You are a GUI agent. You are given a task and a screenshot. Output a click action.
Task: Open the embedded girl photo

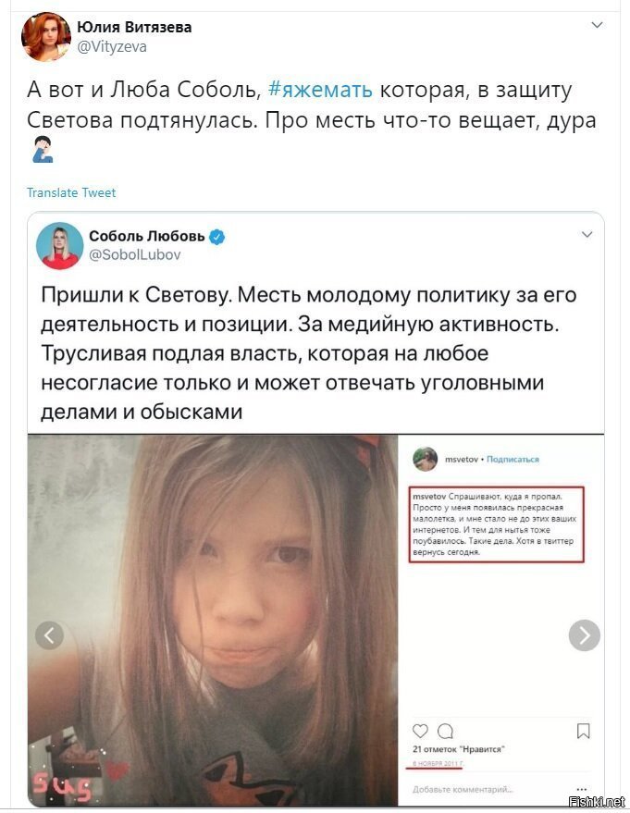[x=213, y=621]
